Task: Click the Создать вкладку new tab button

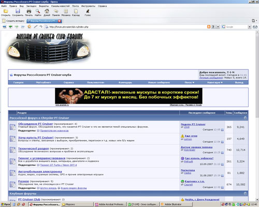Action: (x=13, y=21)
